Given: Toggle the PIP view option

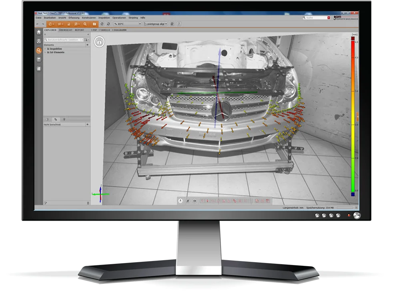Looking at the screenshot, I should coord(94,30).
